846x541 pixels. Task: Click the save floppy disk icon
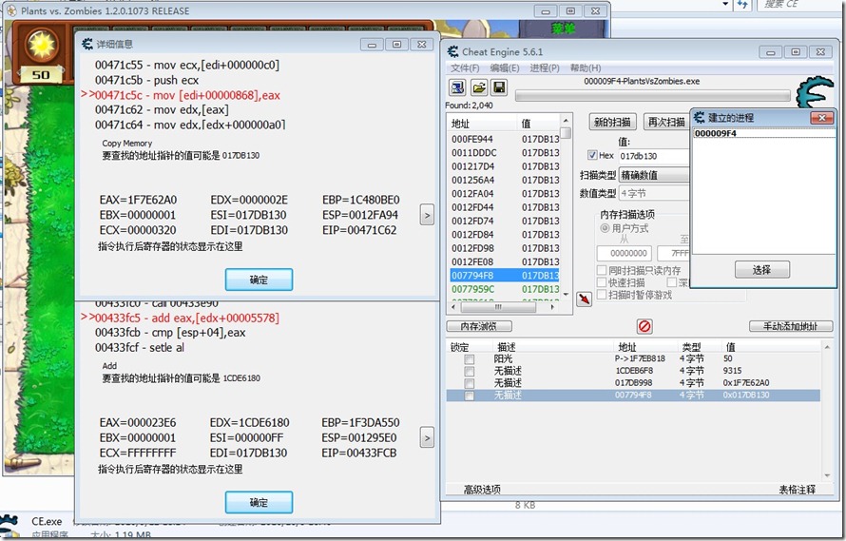point(499,88)
